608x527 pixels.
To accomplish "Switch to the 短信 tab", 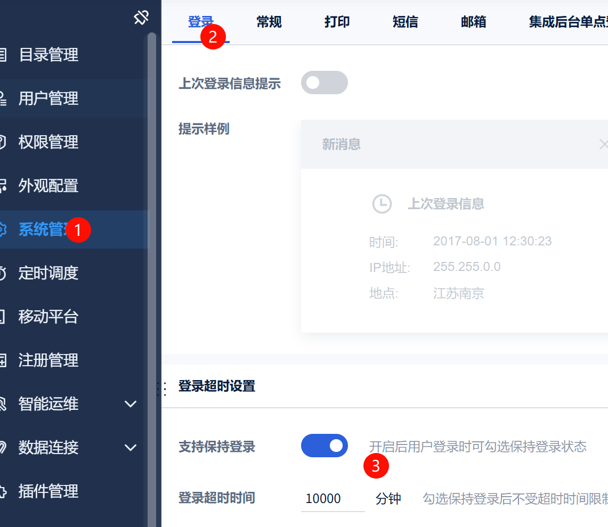I will (405, 22).
